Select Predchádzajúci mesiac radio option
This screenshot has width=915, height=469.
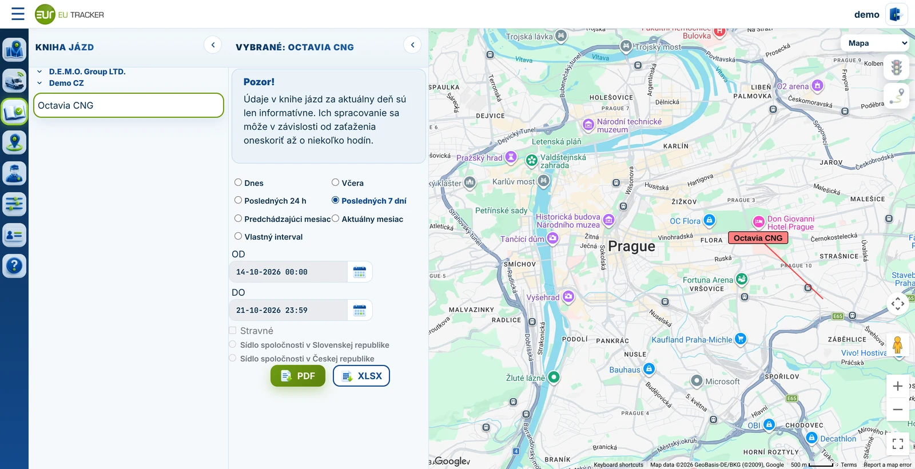pos(238,218)
